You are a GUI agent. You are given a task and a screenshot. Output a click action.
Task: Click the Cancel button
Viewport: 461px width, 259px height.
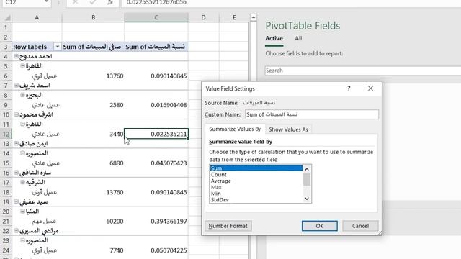point(360,226)
